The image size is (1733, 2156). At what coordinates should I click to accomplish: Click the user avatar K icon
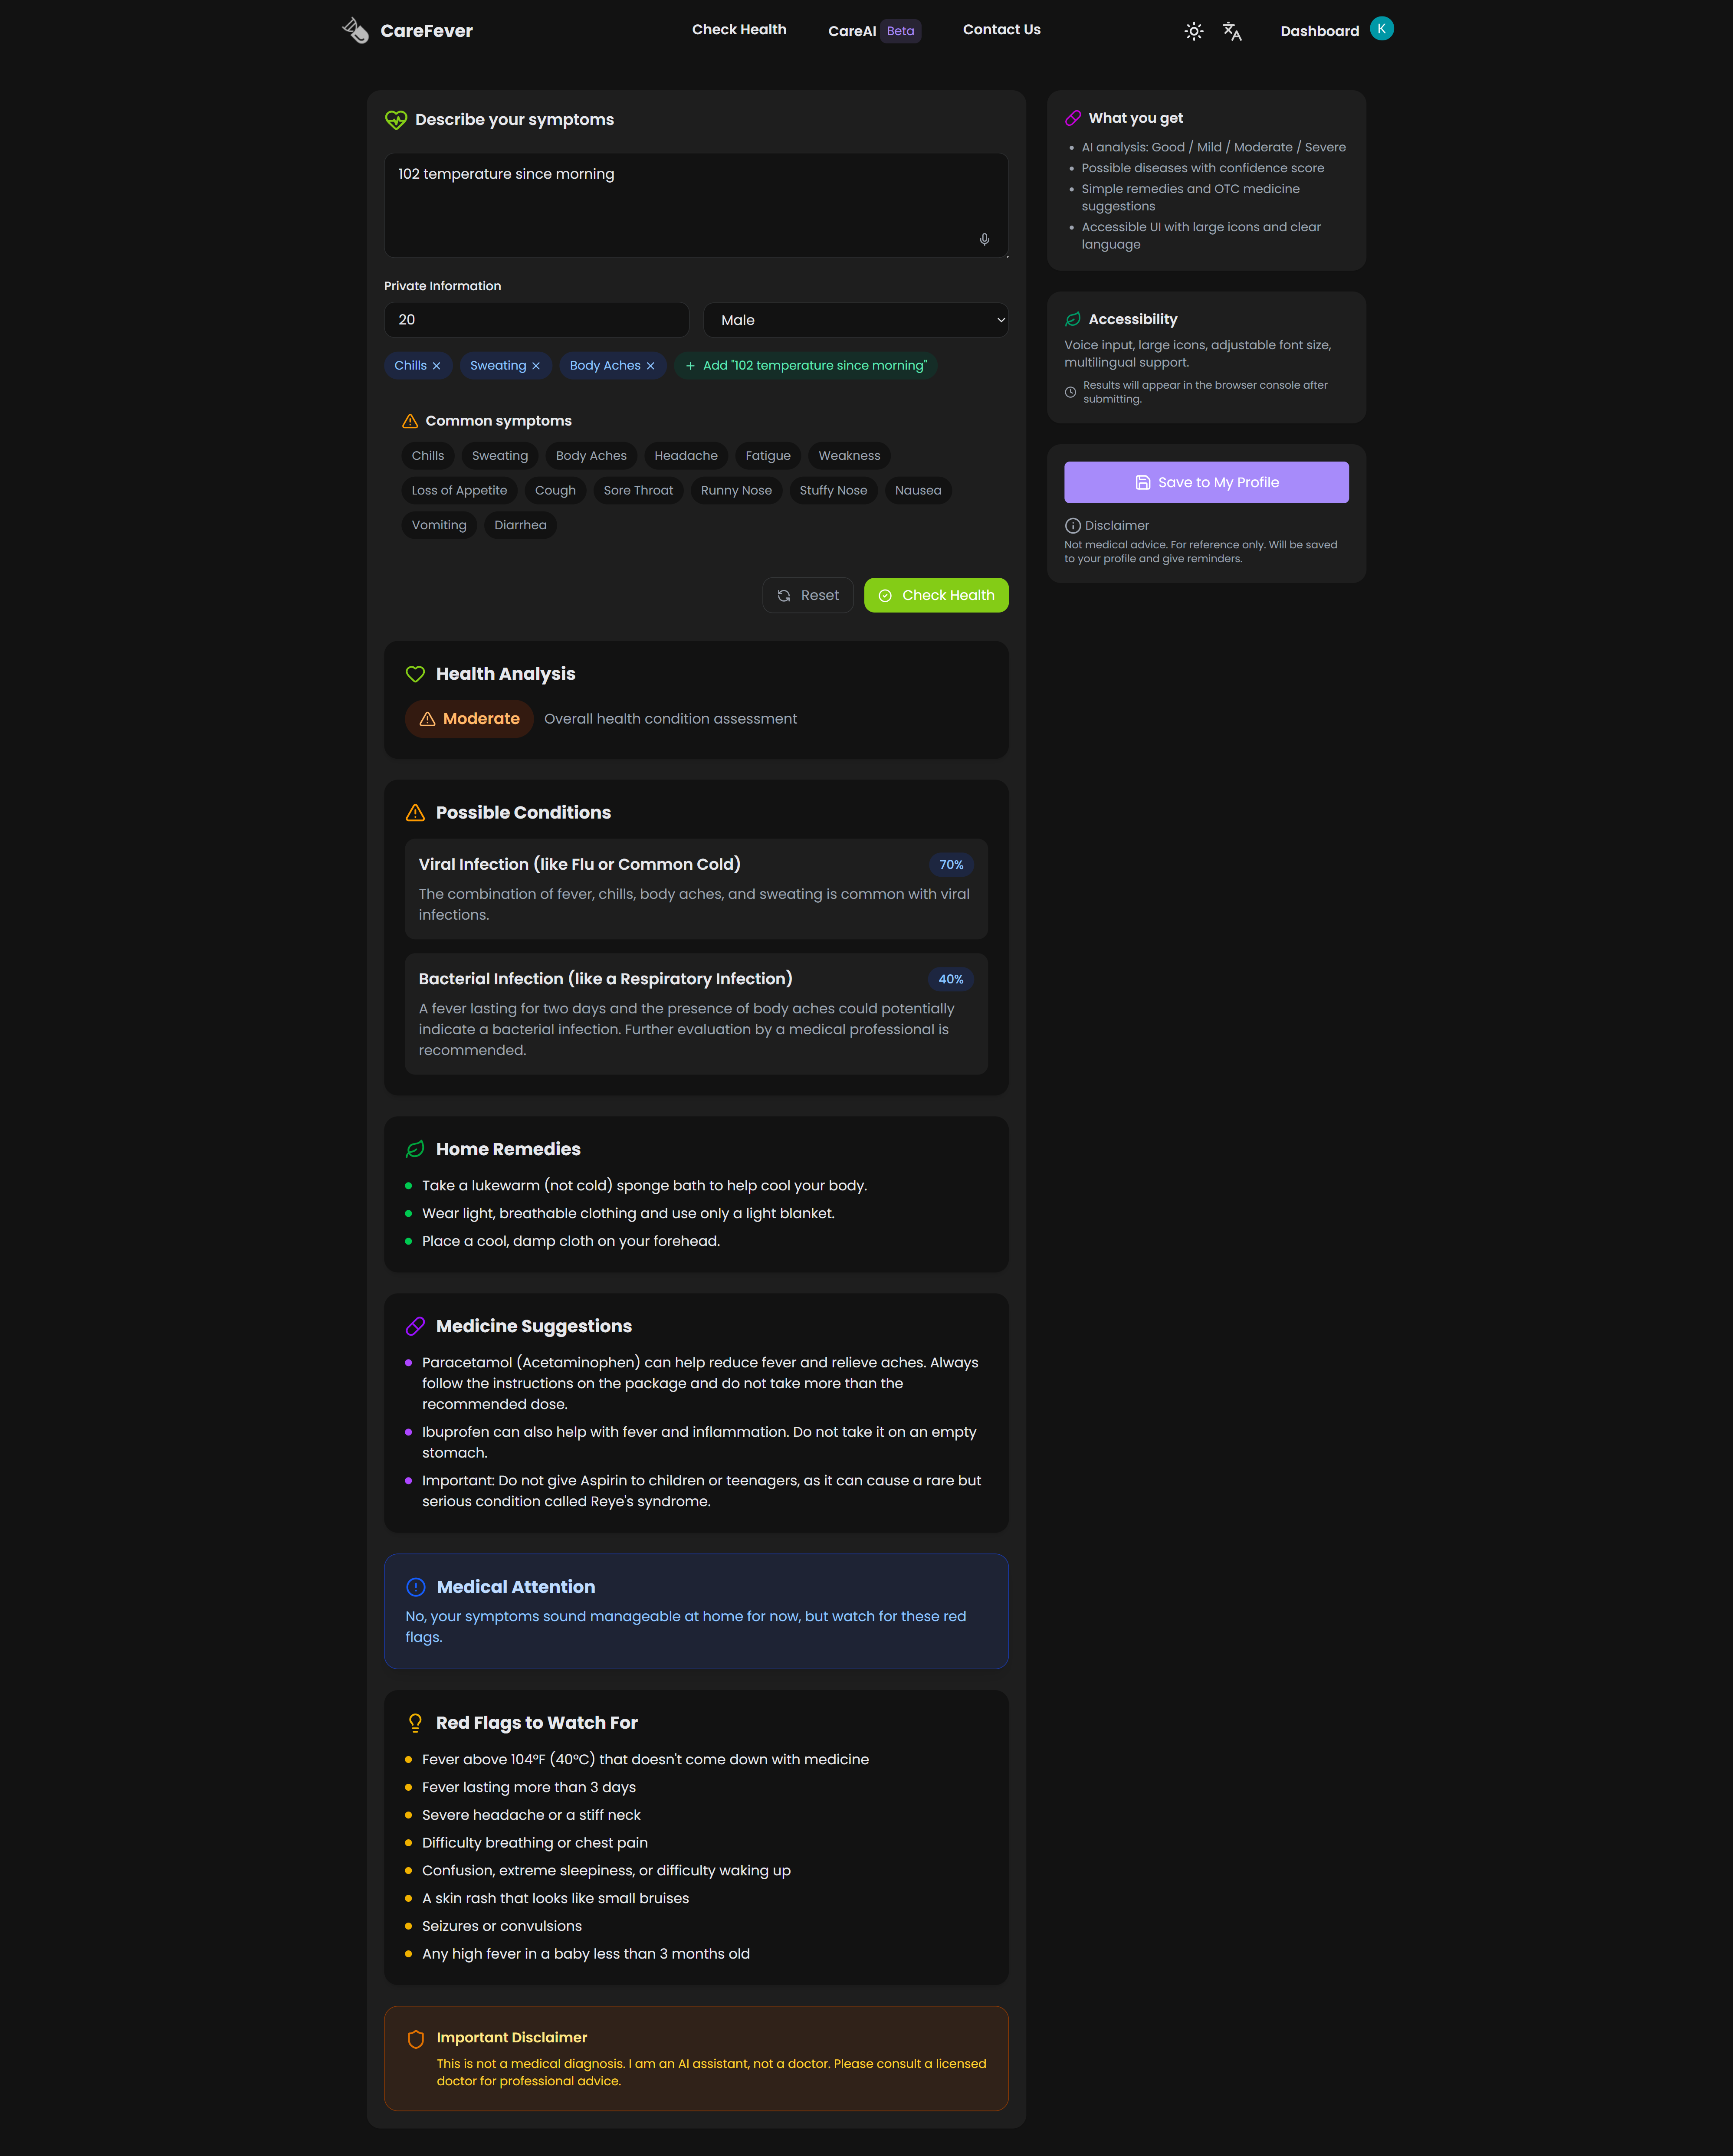(1381, 29)
